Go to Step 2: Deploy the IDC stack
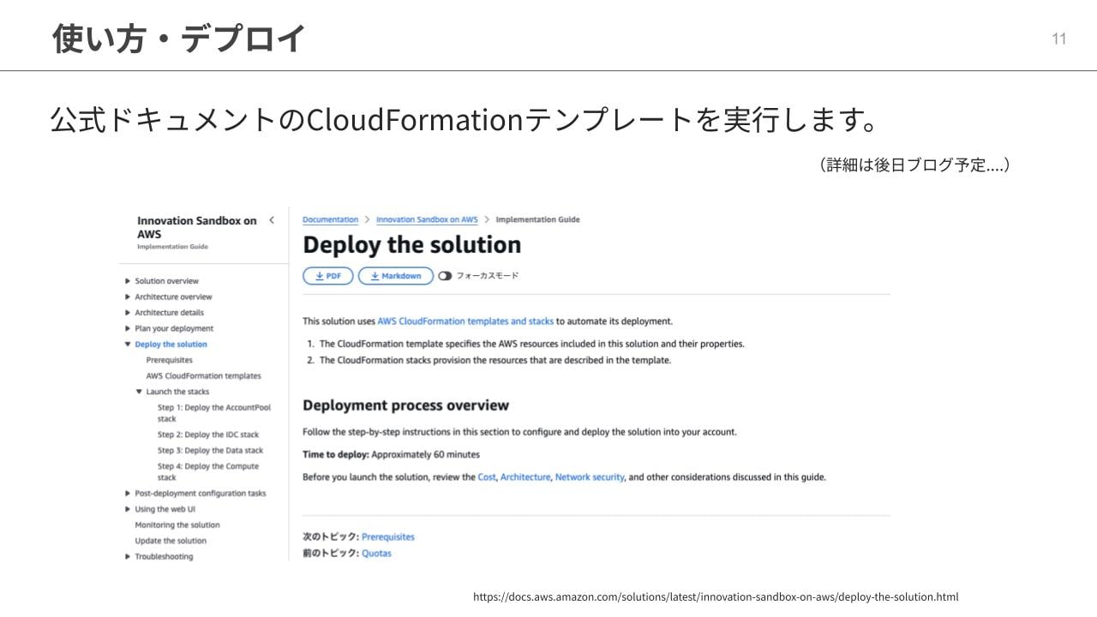The height and width of the screenshot is (617, 1097). [x=207, y=434]
